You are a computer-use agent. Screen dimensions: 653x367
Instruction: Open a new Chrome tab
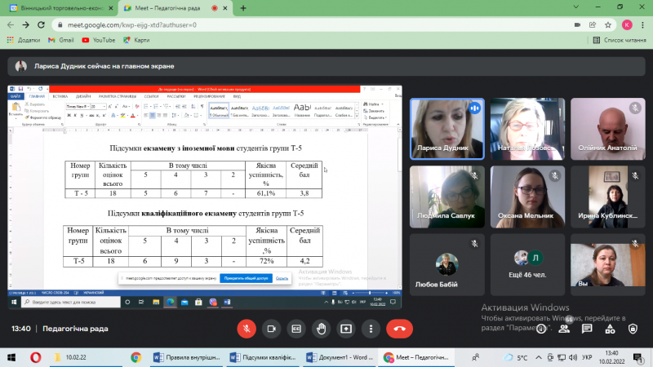243,8
